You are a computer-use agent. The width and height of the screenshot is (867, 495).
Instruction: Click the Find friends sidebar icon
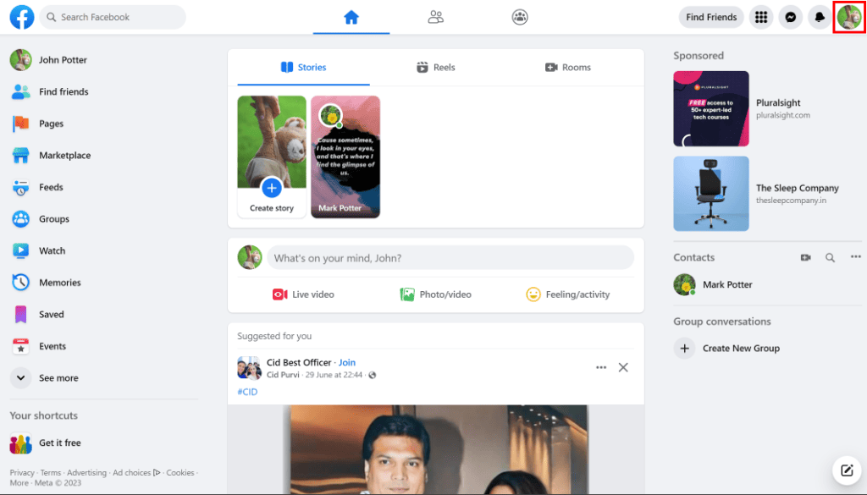(x=20, y=91)
